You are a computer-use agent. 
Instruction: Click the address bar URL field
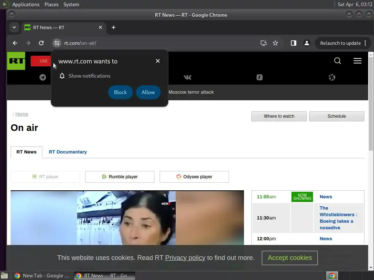(x=157, y=43)
